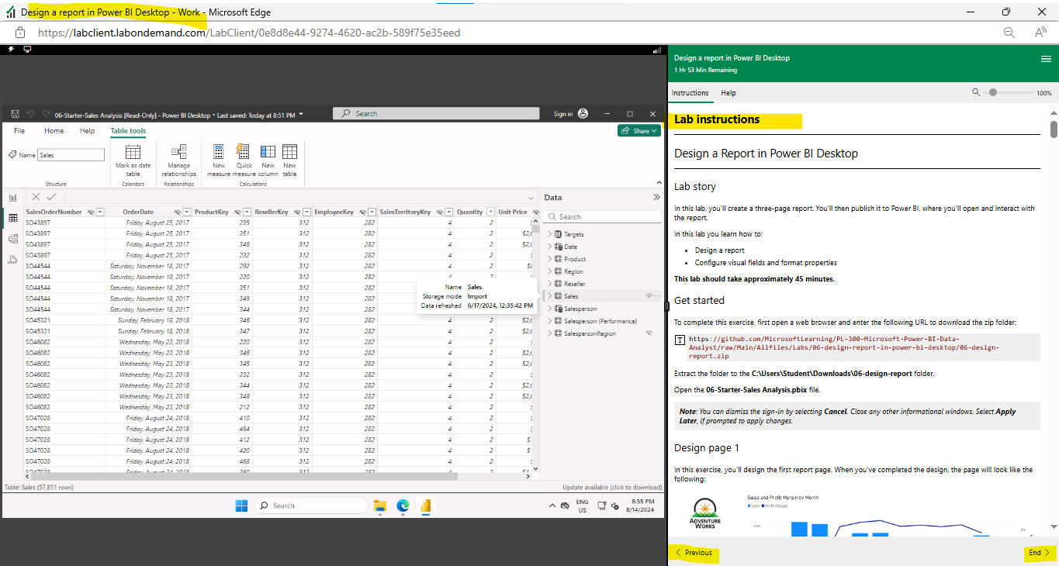Open the lab panel hamburger menu
Screen dimensions: 1059x566
1046,59
